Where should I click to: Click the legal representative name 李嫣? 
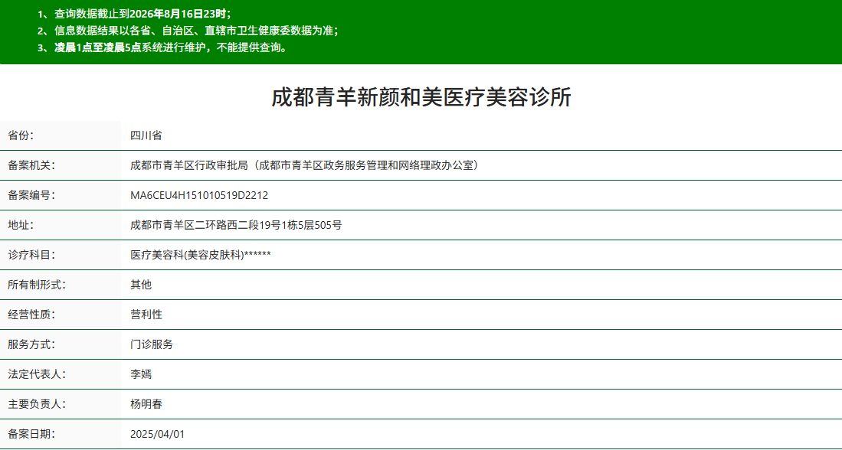pyautogui.click(x=141, y=374)
